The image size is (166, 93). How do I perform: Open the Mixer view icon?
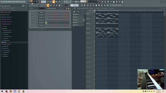(91, 5)
